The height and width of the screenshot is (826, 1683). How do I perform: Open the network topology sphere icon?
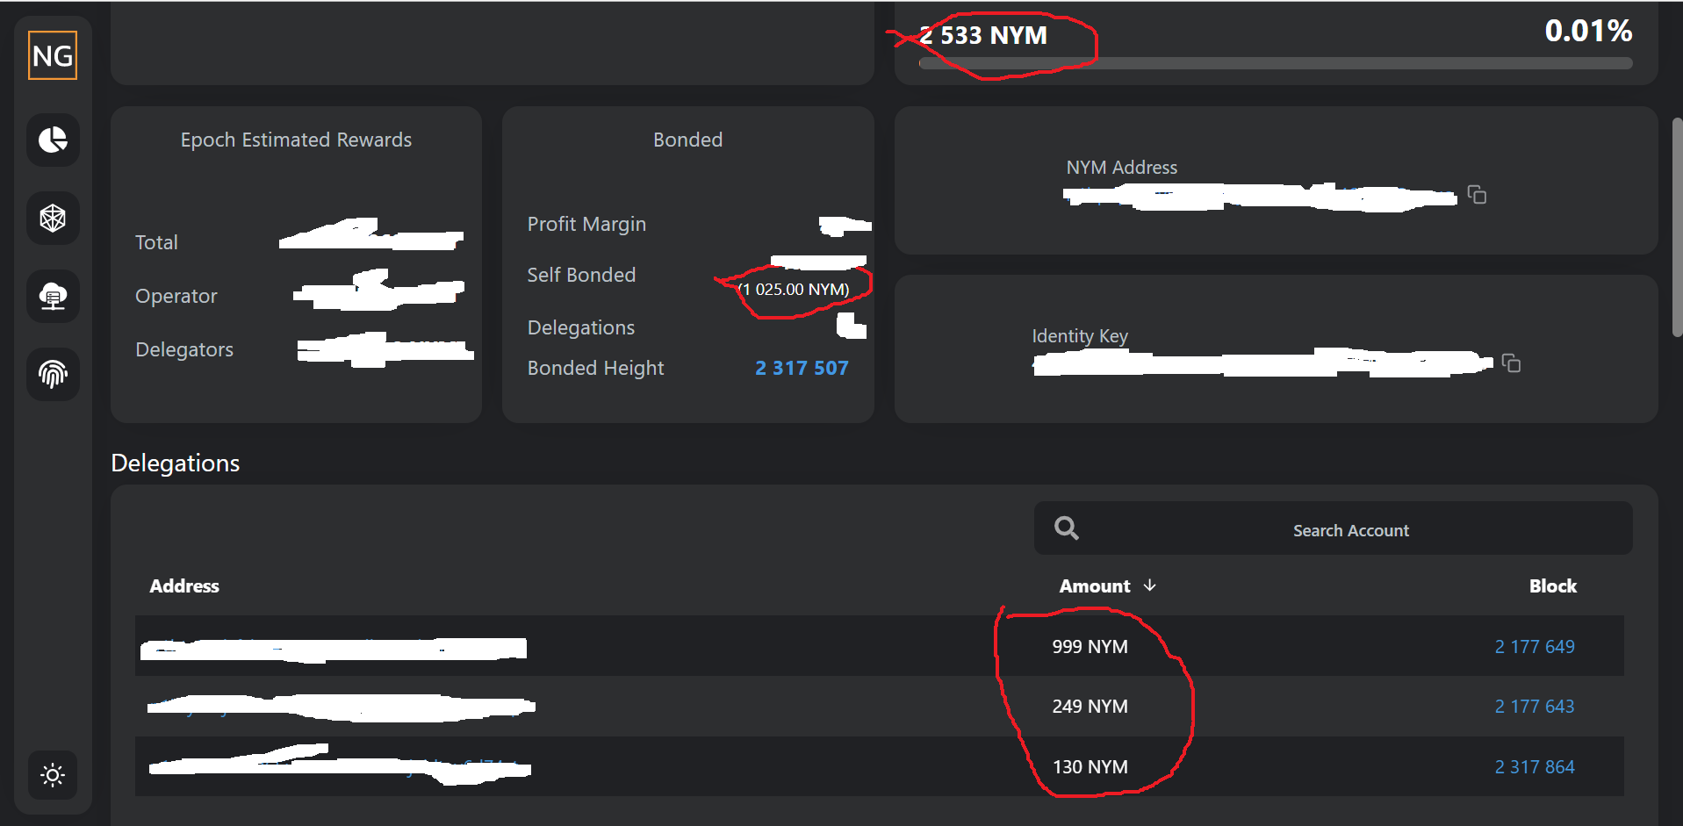coord(53,219)
